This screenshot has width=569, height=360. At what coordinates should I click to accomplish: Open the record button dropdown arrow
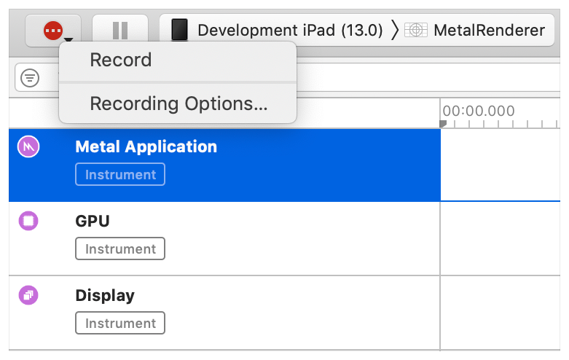(68, 40)
